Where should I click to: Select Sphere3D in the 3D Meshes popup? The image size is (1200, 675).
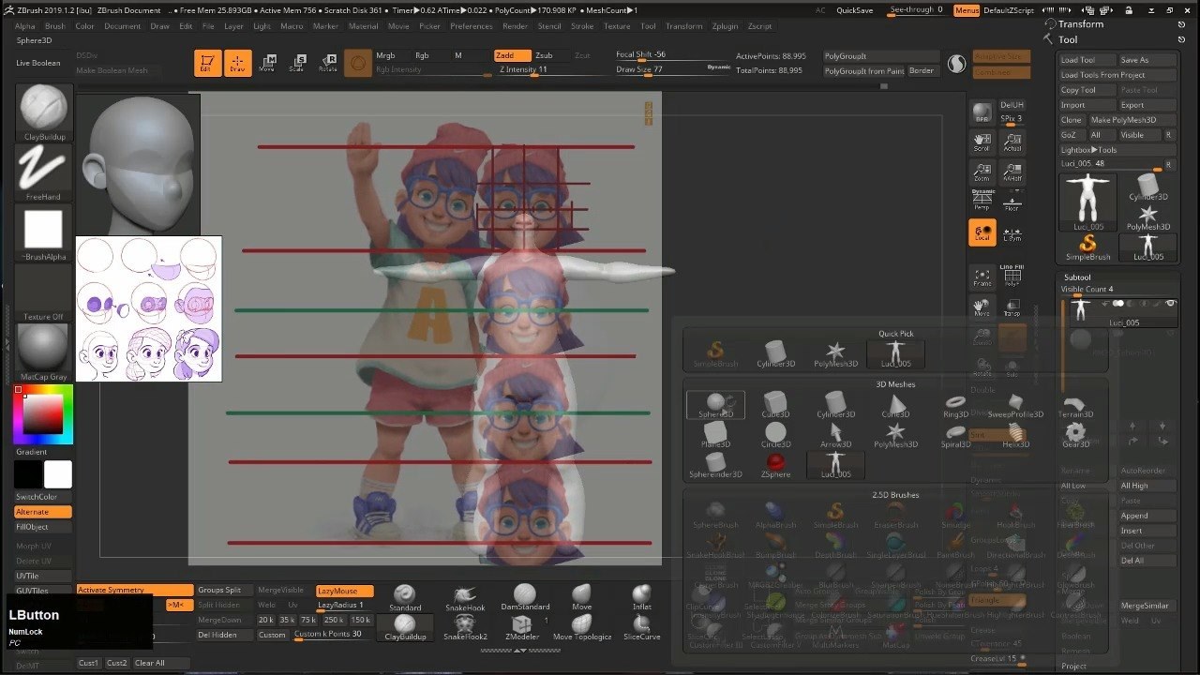coord(715,405)
